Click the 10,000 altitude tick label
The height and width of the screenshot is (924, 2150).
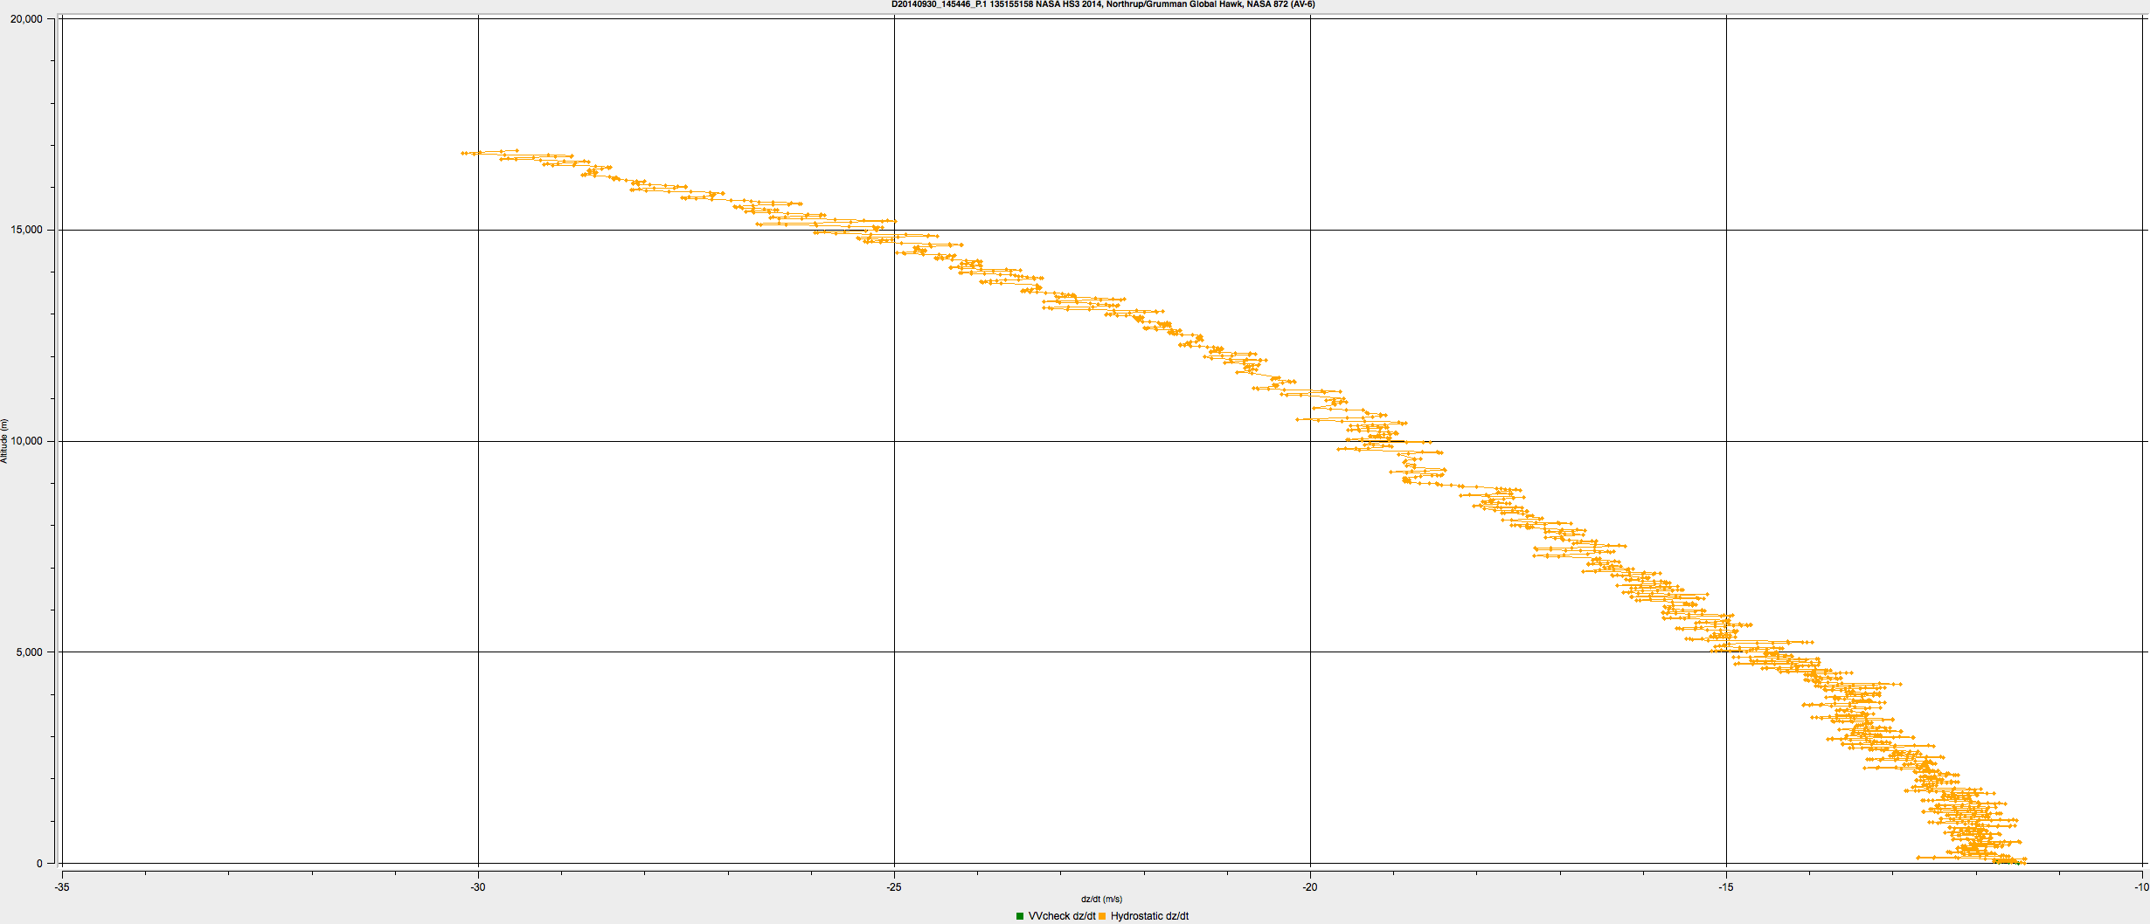tap(26, 441)
